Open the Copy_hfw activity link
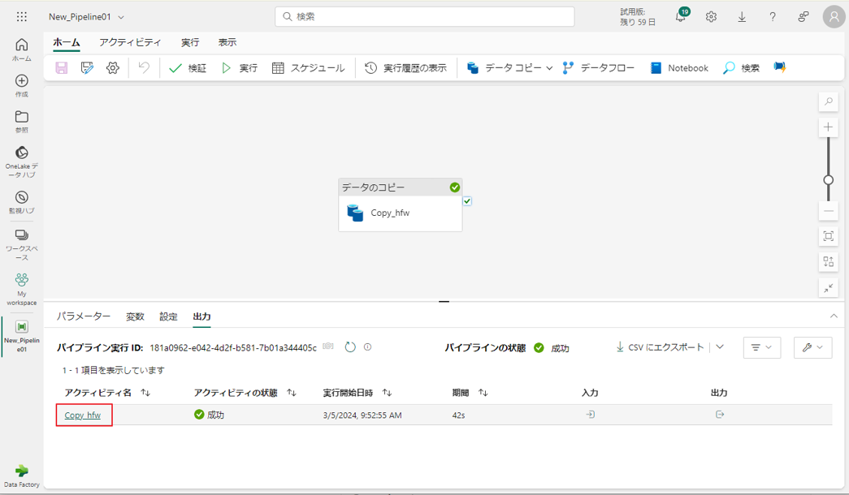This screenshot has height=495, width=849. pyautogui.click(x=82, y=415)
